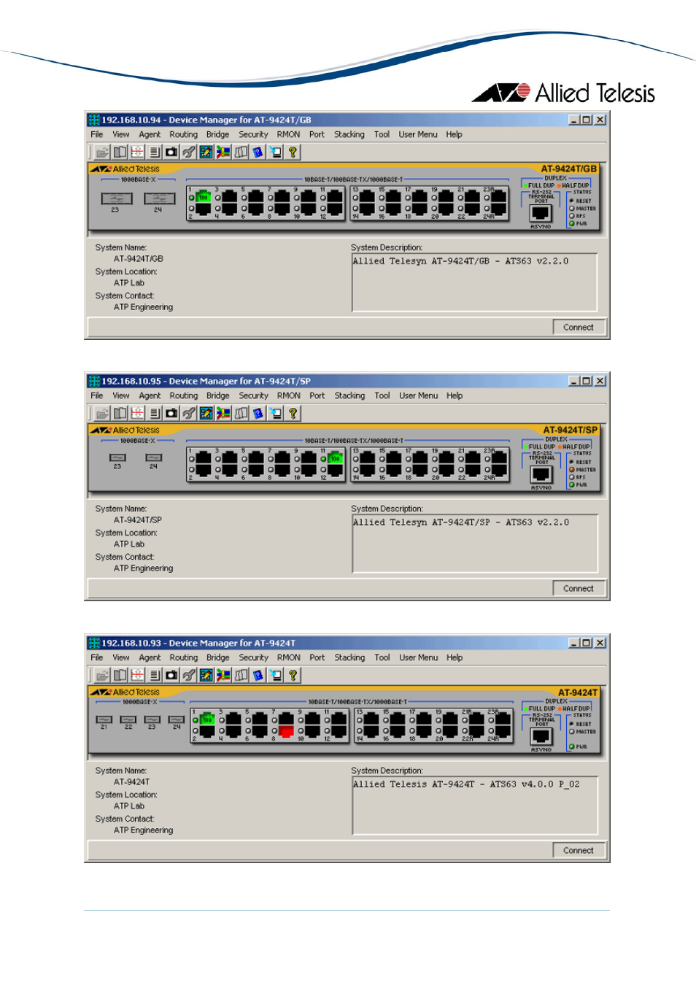Viewport: 696px width, 985px height.
Task: Click System Description box in AT-9424T/GB window
Action: [x=475, y=282]
